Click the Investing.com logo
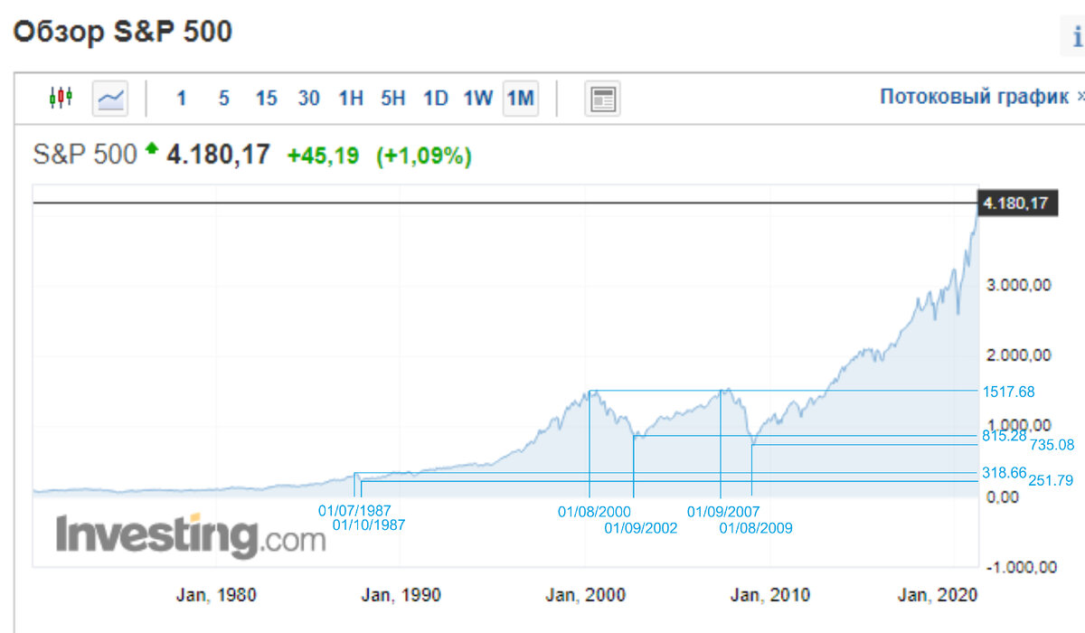Screen dimensions: 1085x633 pos(181,534)
